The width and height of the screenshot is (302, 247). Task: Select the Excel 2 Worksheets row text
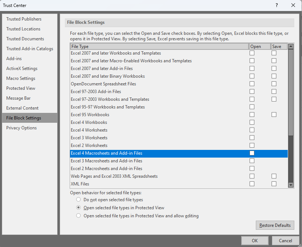89,145
